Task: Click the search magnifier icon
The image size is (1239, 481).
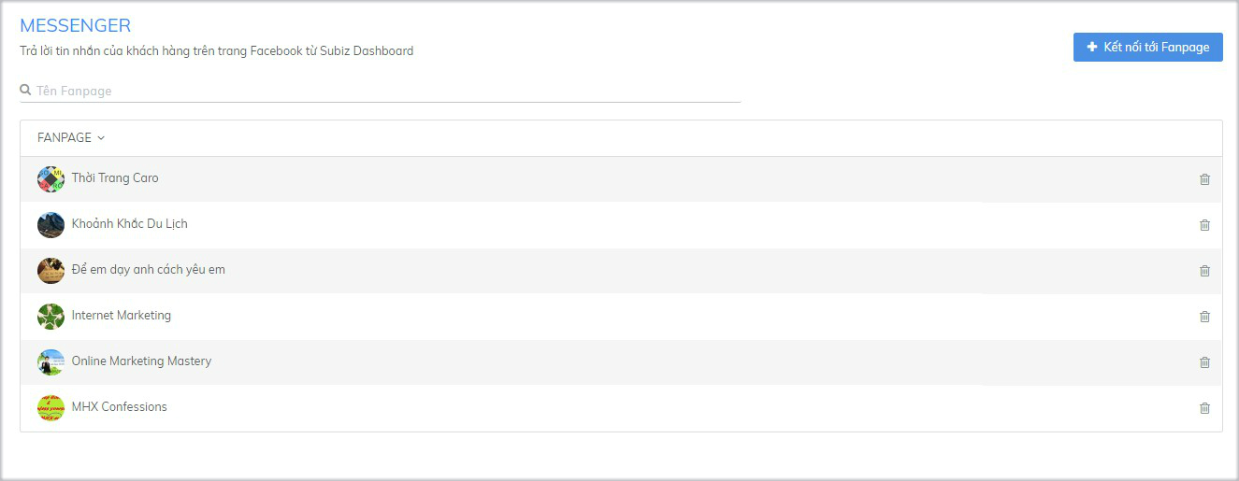Action: (x=26, y=91)
